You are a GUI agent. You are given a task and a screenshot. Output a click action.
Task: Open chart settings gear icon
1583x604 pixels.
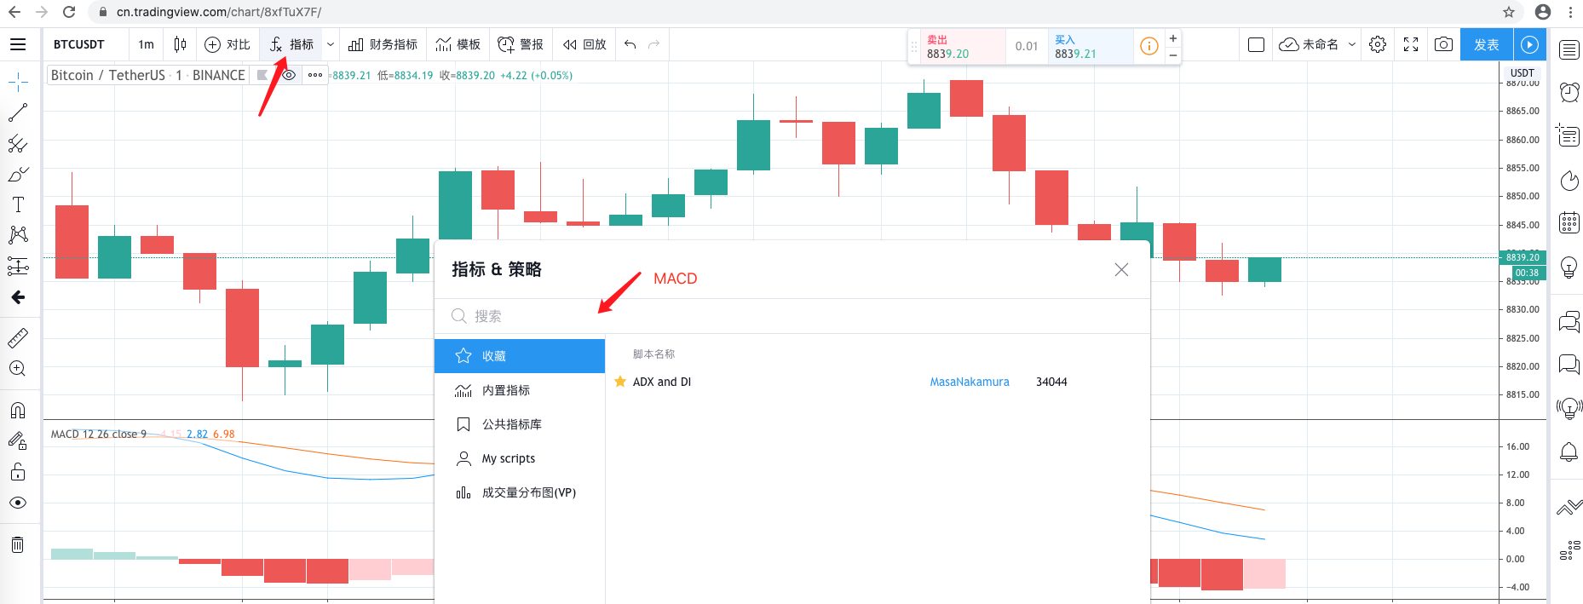pos(1378,44)
